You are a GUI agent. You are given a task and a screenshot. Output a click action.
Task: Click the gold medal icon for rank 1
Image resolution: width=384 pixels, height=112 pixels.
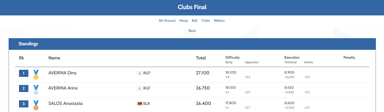click(36, 75)
